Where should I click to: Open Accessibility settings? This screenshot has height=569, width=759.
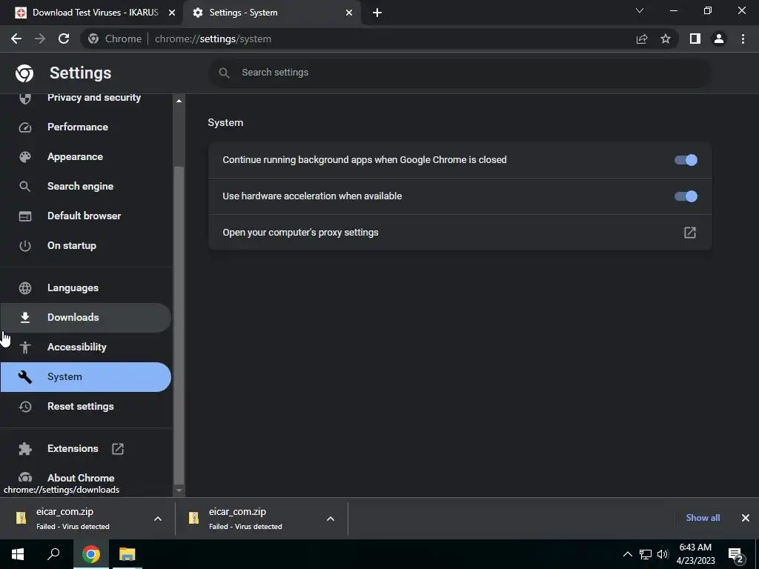[86, 347]
